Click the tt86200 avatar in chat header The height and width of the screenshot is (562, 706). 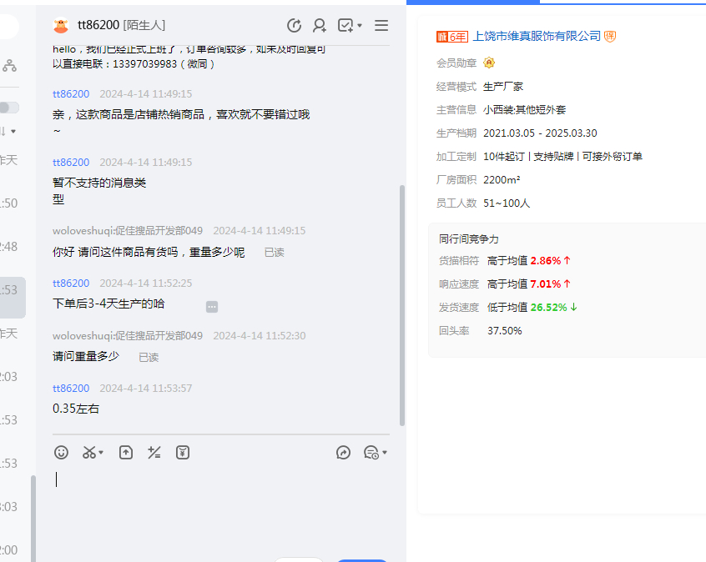point(61,26)
